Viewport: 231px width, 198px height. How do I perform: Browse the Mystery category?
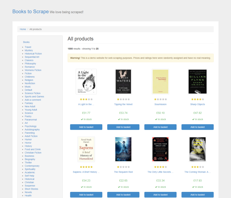click(x=29, y=50)
